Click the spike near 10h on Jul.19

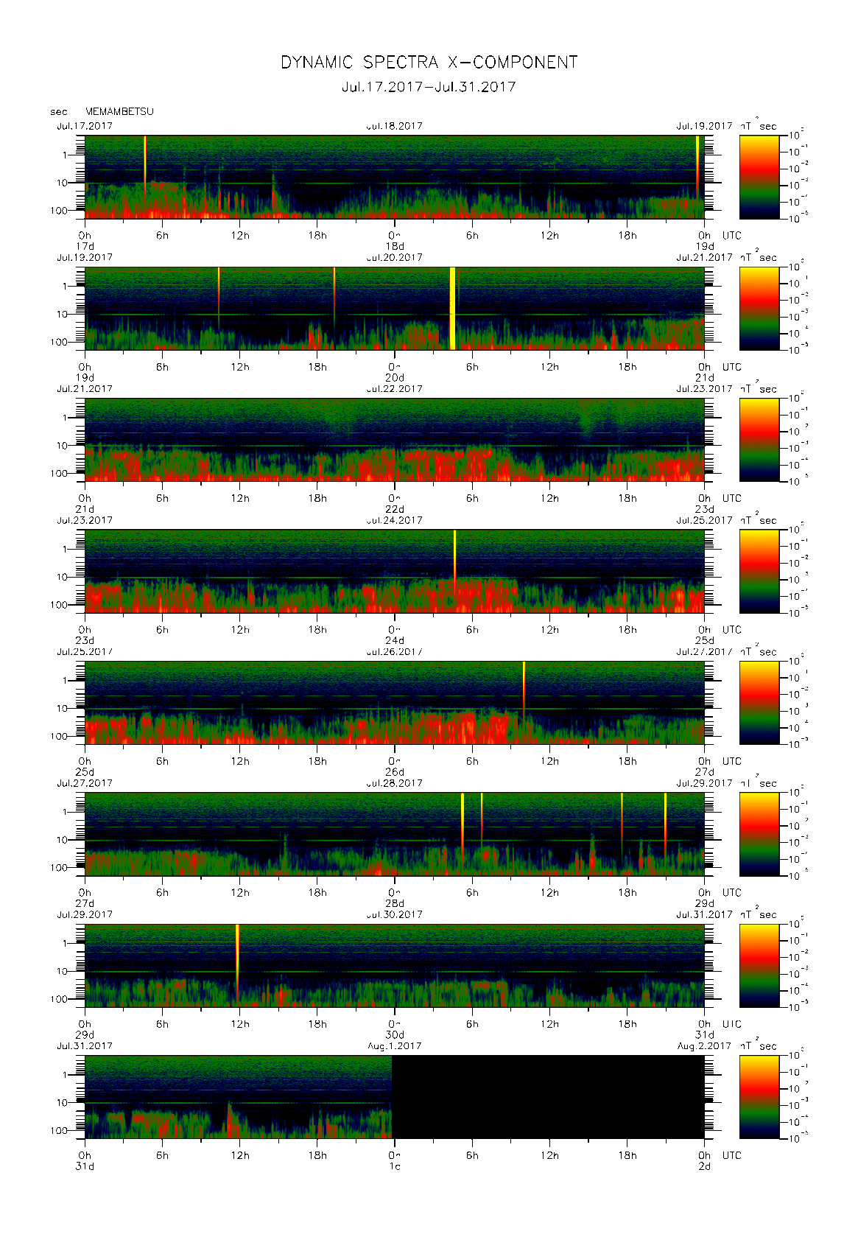[219, 295]
